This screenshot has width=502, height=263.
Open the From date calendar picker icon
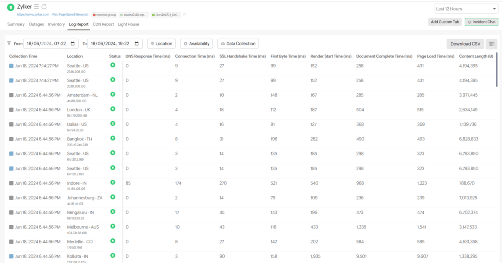click(x=73, y=44)
